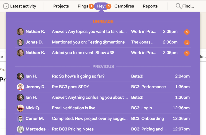Open the Campfires menu
The image size is (206, 135).
[x=124, y=6]
